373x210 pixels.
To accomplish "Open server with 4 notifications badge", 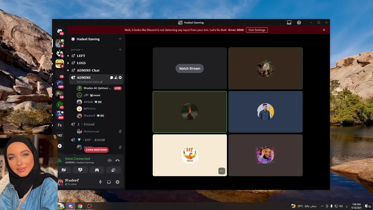I will point(60,43).
